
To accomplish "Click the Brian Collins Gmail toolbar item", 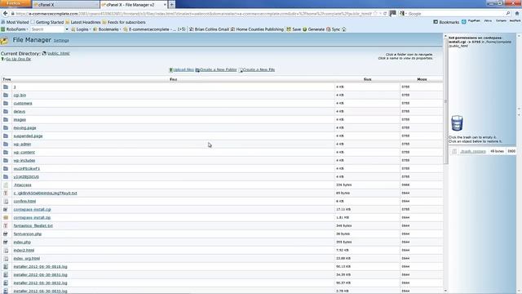I will 209,29.
